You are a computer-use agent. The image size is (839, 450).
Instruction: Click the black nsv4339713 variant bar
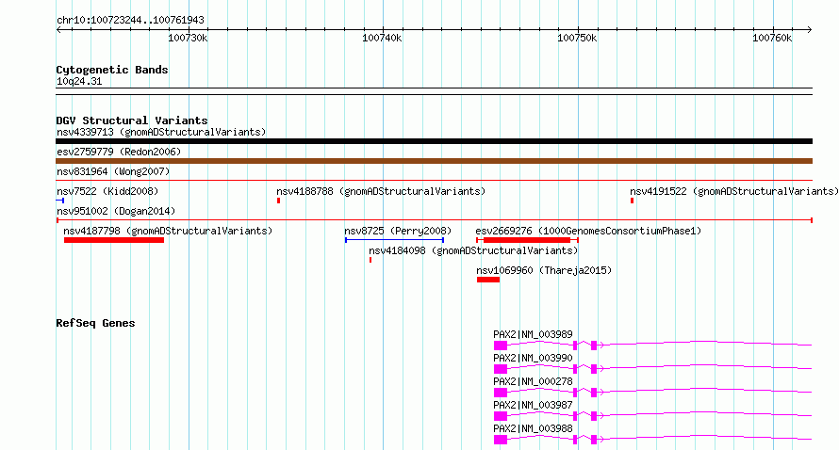[x=434, y=141]
